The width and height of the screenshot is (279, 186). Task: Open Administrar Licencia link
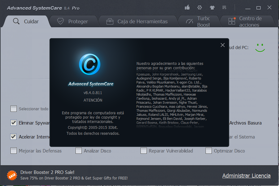click(246, 175)
